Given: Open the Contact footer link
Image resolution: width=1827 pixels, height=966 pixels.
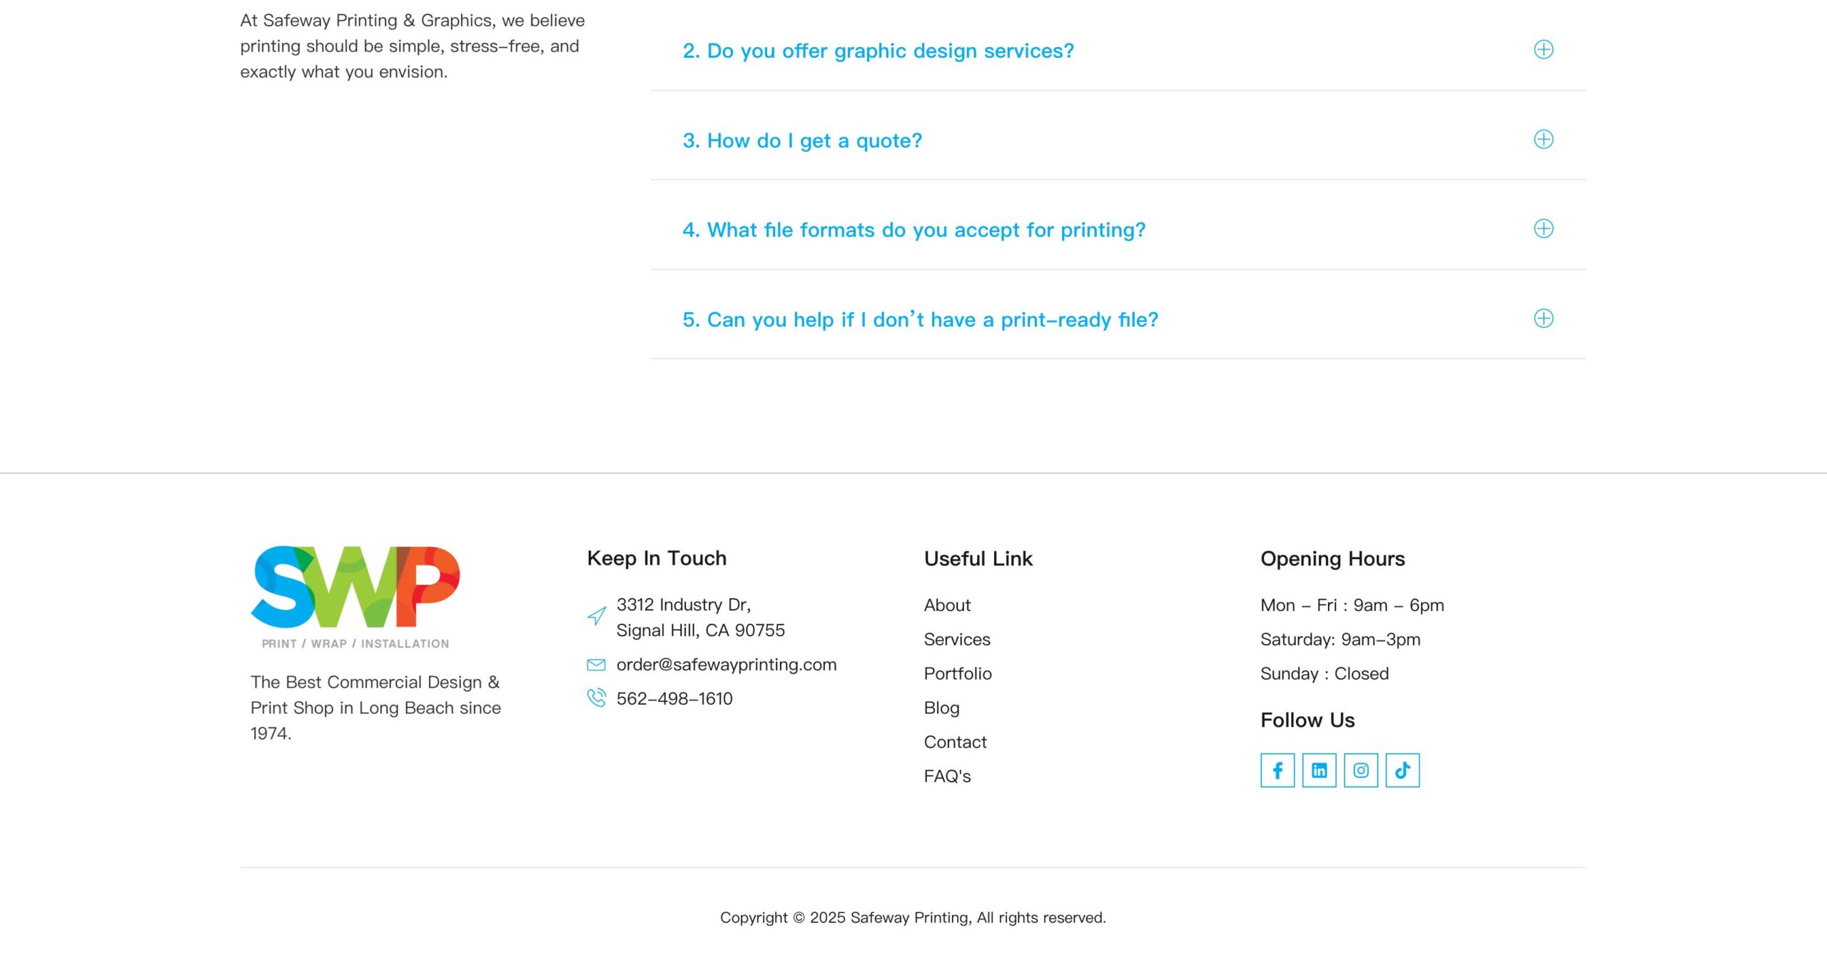Looking at the screenshot, I should [x=955, y=743].
